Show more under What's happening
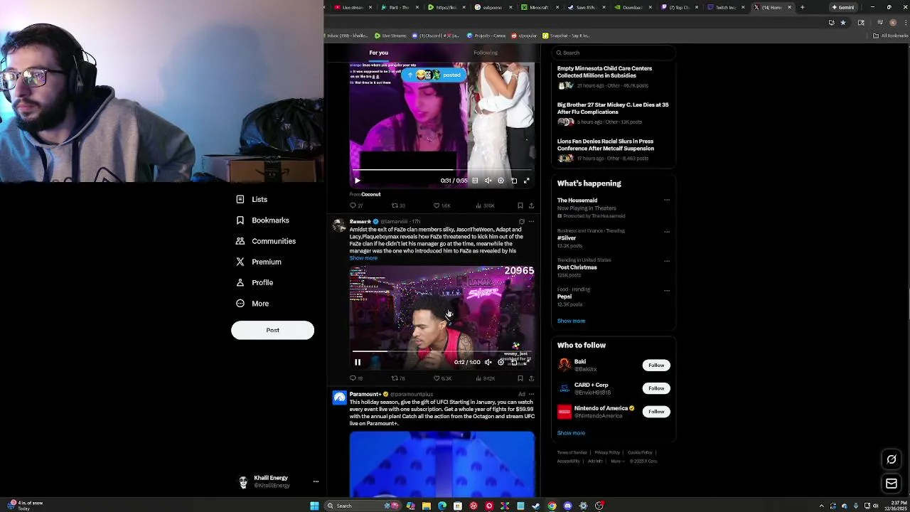This screenshot has height=512, width=910. click(571, 321)
